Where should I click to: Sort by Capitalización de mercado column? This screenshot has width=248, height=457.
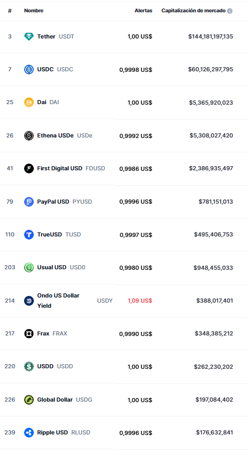(x=194, y=10)
